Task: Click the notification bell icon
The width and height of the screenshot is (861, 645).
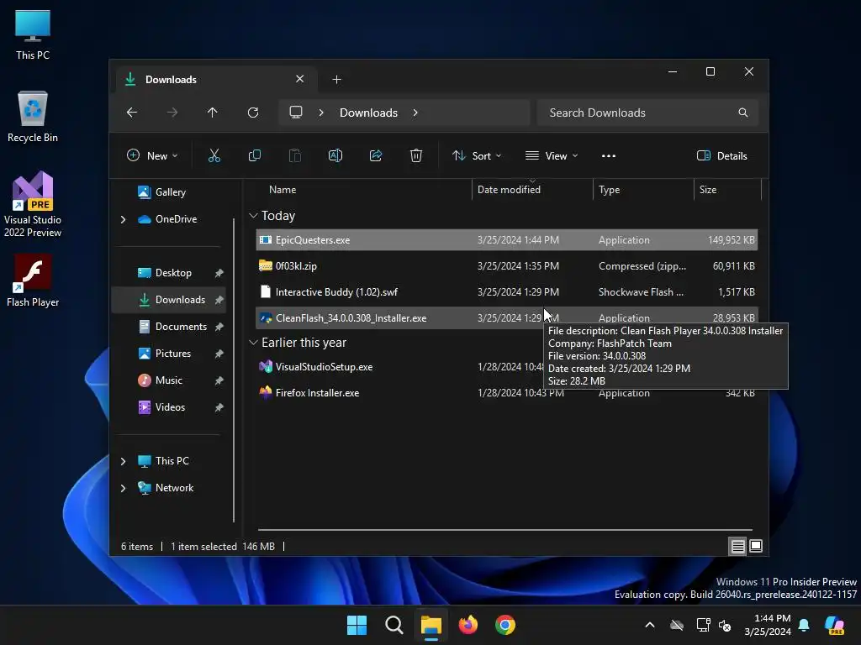Action: 804,625
